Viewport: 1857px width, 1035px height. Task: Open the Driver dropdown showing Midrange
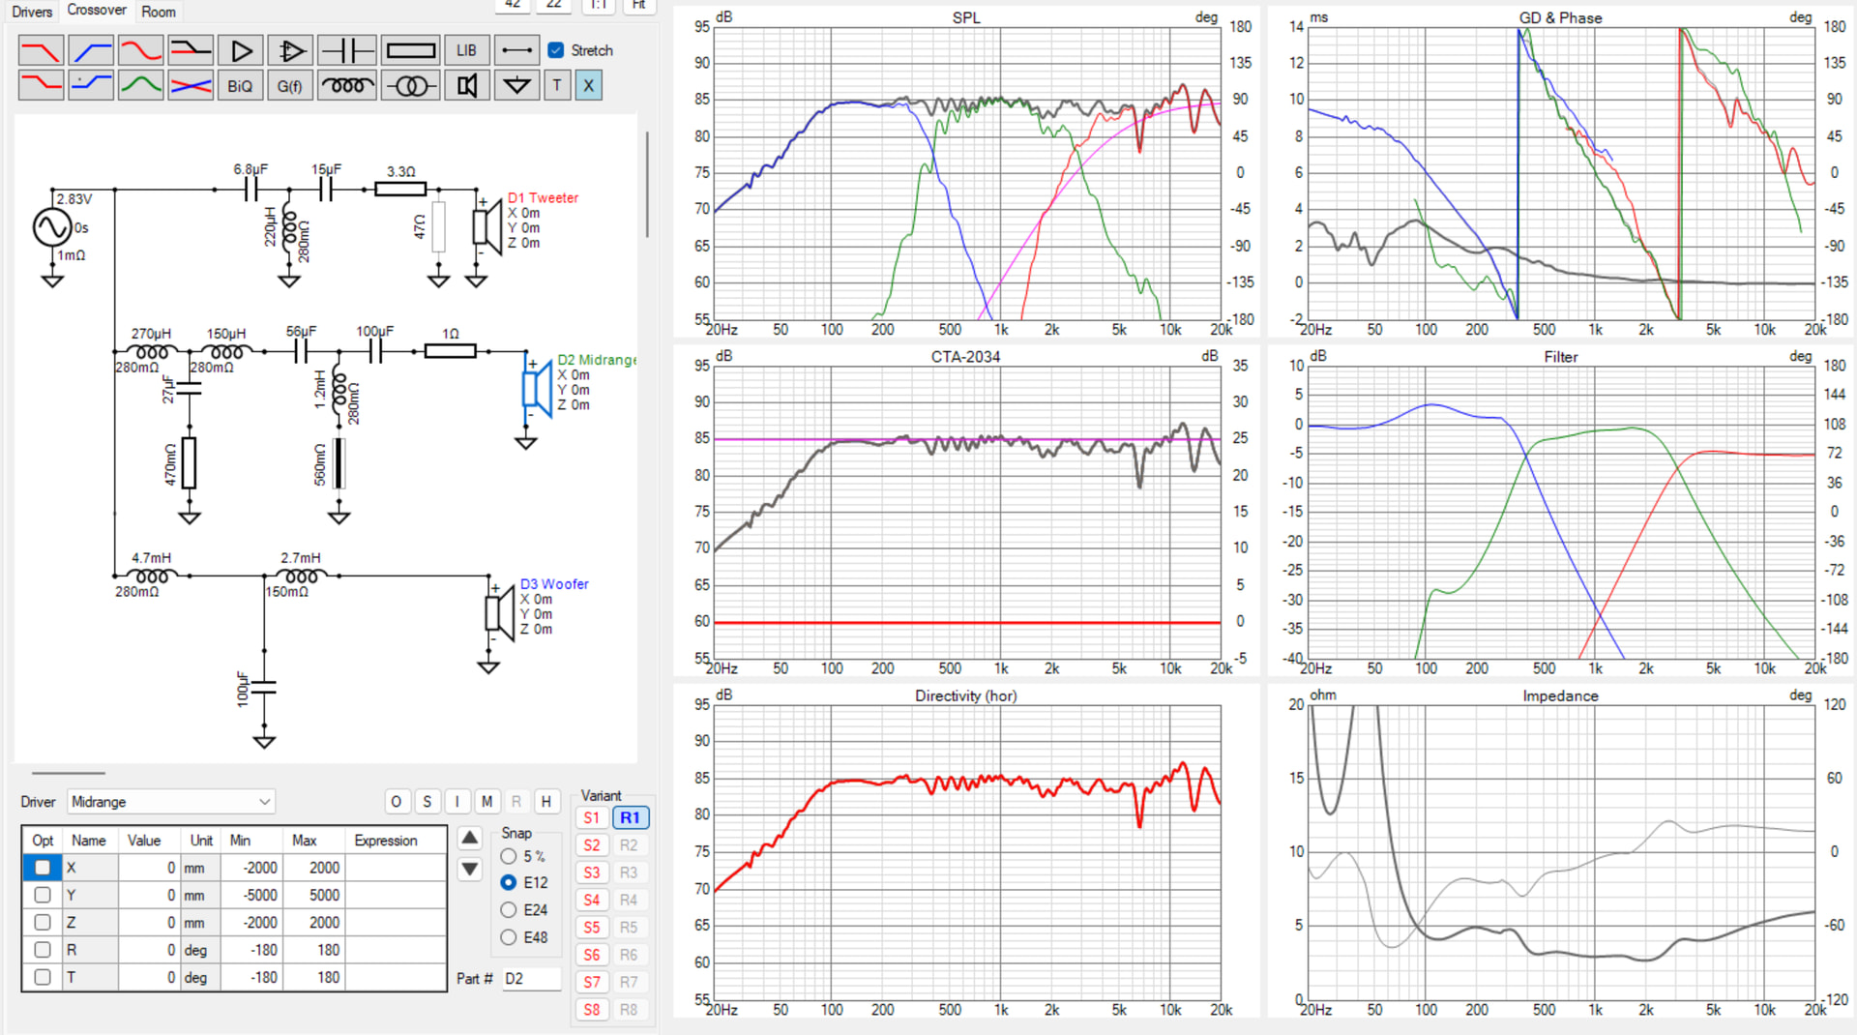click(171, 802)
